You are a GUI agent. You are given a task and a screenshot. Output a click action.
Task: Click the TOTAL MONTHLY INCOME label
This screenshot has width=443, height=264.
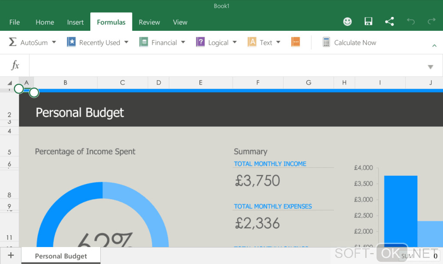pyautogui.click(x=270, y=164)
